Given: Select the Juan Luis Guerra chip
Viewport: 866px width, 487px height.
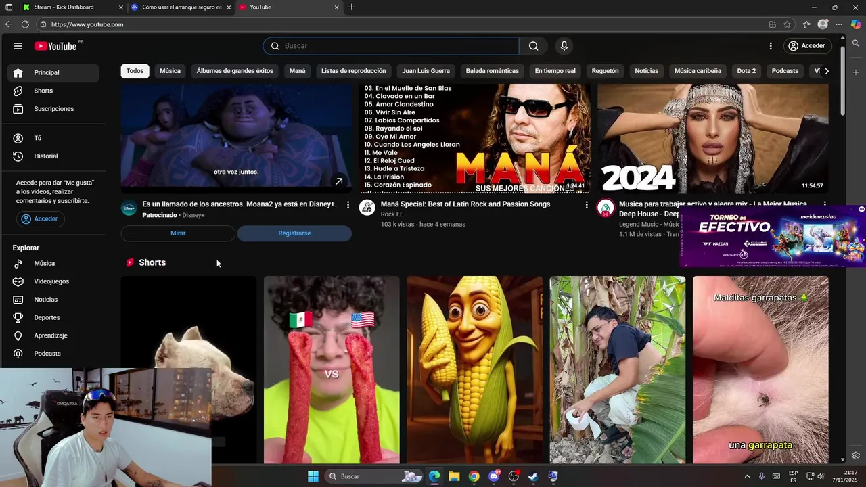Looking at the screenshot, I should pyautogui.click(x=426, y=71).
